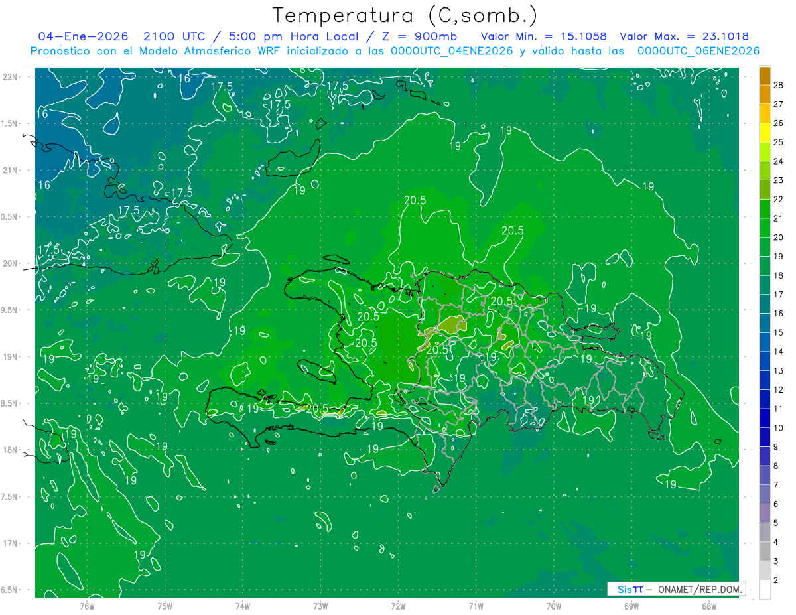The image size is (796, 615).
Task: Click the '17N' latitude axis label
Action: [10, 543]
